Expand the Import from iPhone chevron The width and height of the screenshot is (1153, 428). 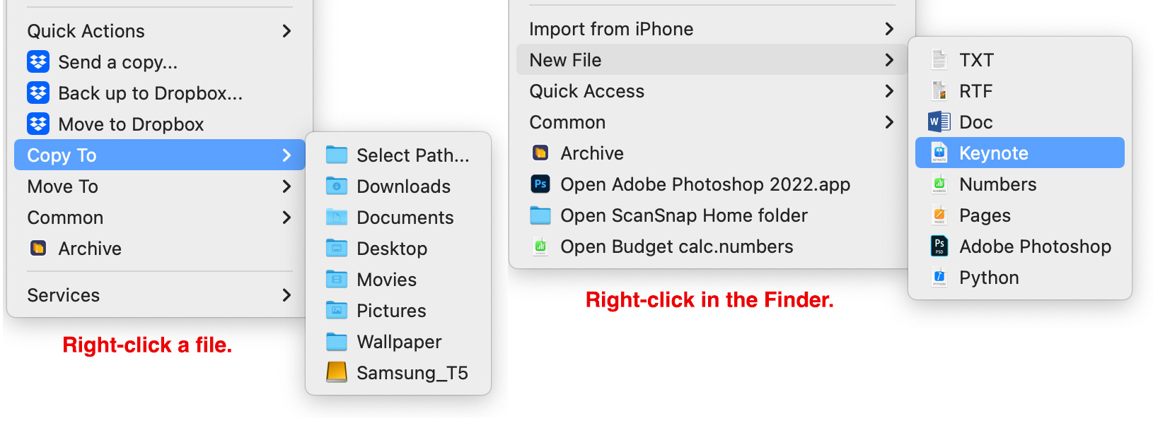click(889, 29)
